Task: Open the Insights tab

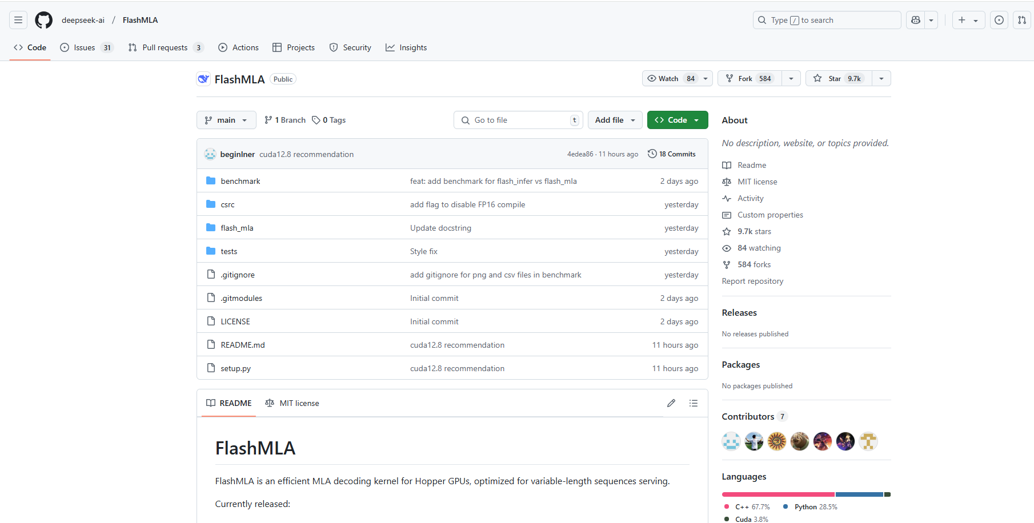Action: click(406, 47)
